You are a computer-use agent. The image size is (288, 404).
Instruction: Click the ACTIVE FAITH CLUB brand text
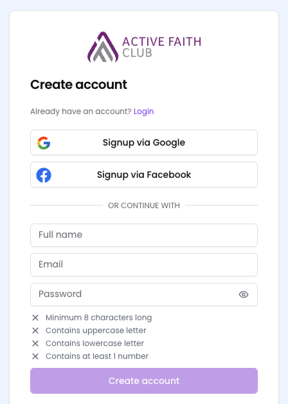pos(162,47)
